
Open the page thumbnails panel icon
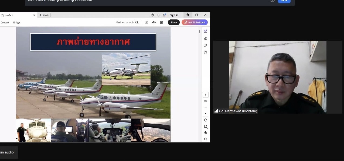point(206,52)
